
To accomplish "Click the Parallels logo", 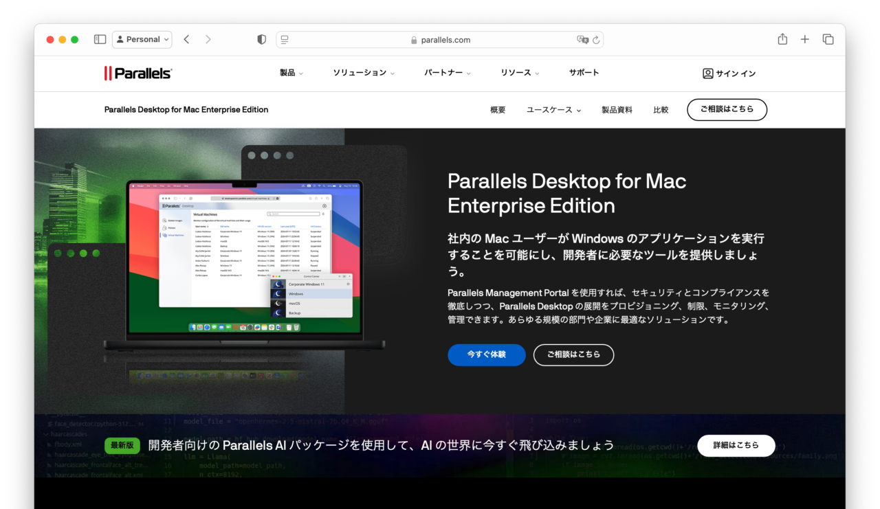I will click(138, 73).
